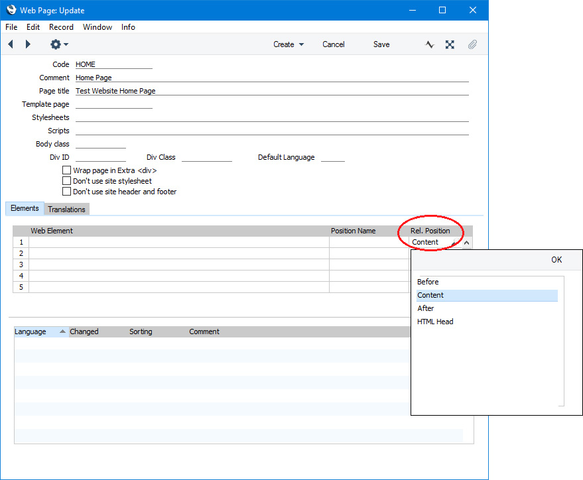Maximize the Web Page window
The height and width of the screenshot is (480, 583).
coord(442,10)
